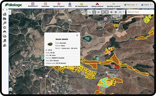The width and height of the screenshot is (156, 96).
Task: Open the Calendar menu item
Action: (45, 5)
